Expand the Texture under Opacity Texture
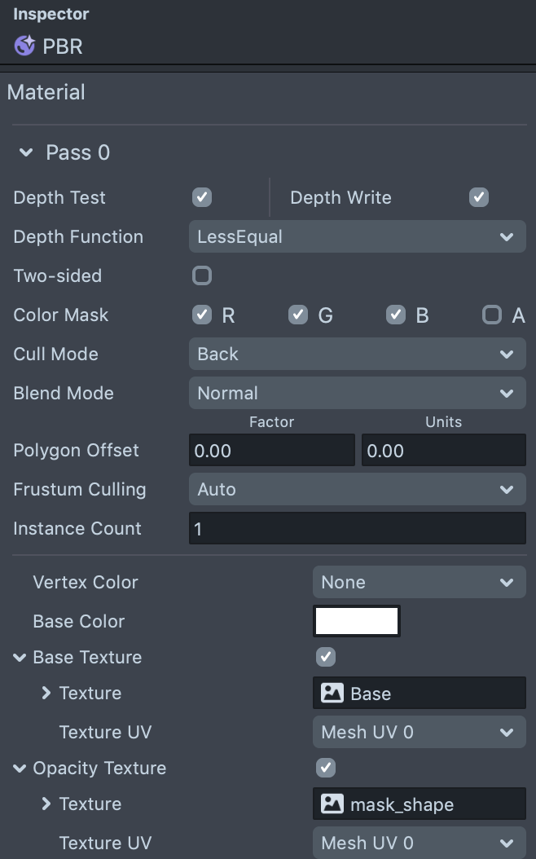 click(x=46, y=804)
